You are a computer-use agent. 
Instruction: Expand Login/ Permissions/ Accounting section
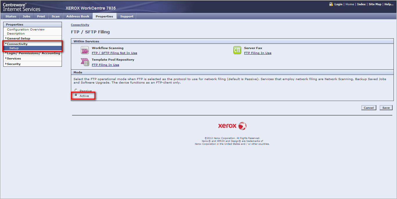pos(33,53)
